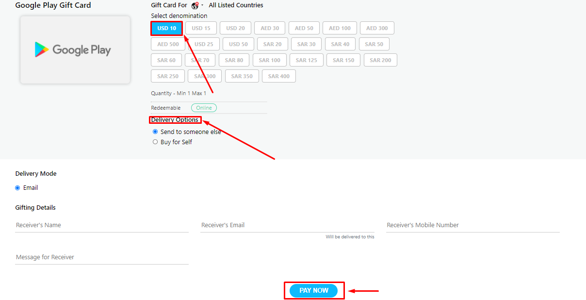
Task: Select the SAR 300 denomination
Action: point(205,76)
